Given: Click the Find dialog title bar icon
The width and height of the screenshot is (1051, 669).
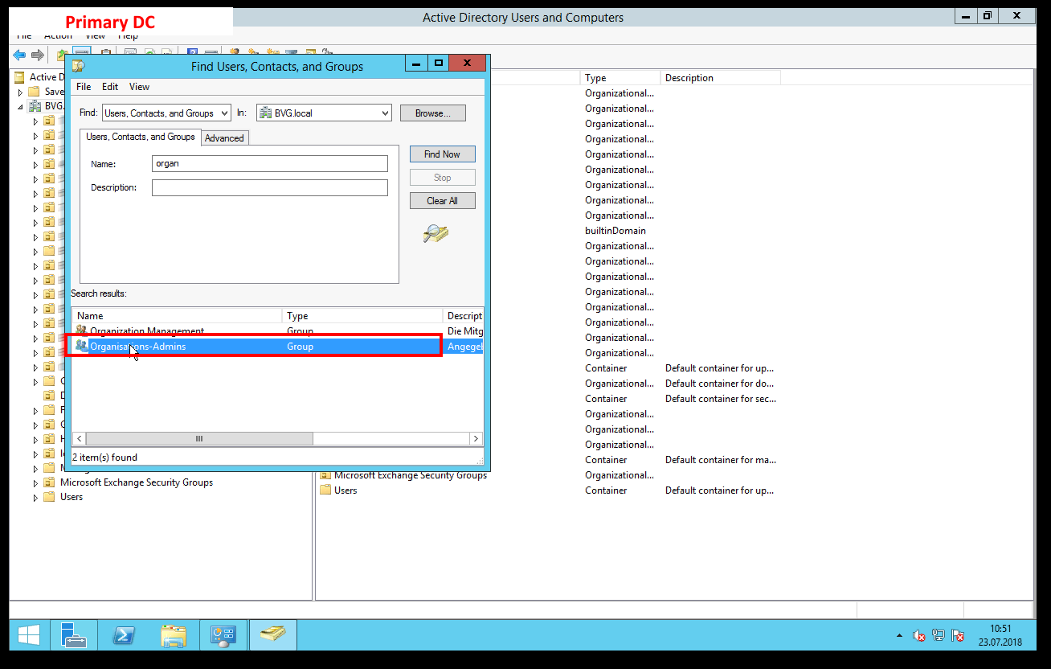Looking at the screenshot, I should pos(78,66).
